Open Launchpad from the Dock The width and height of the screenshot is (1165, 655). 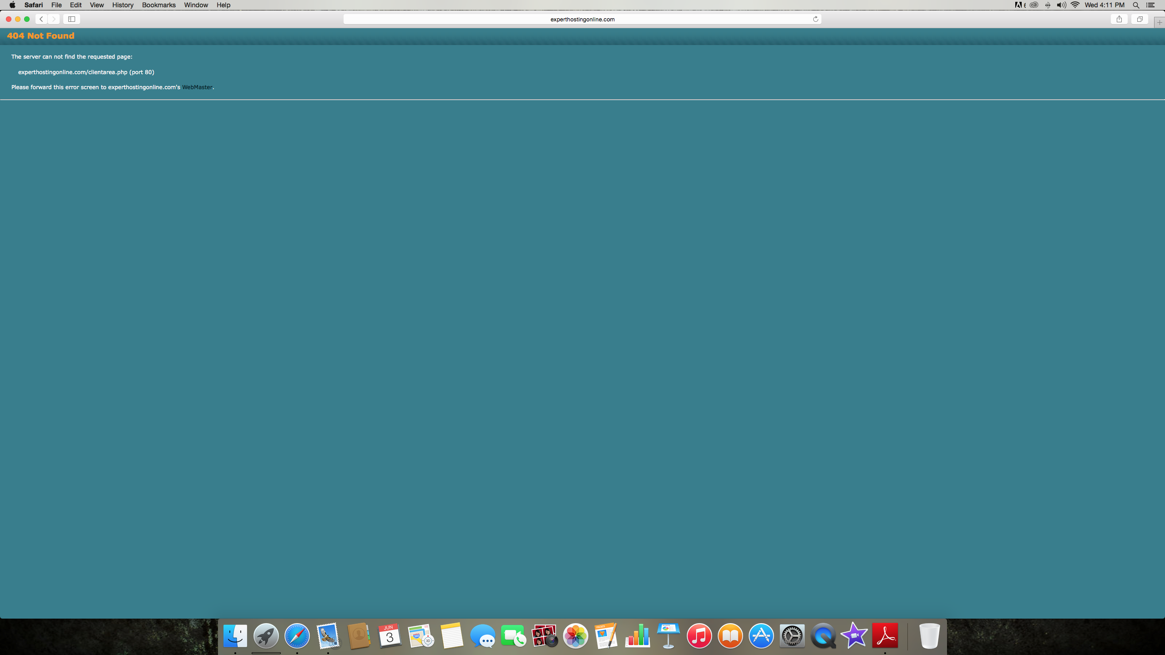click(266, 635)
